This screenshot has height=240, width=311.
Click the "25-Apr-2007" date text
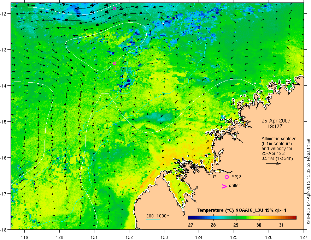tap(276, 121)
